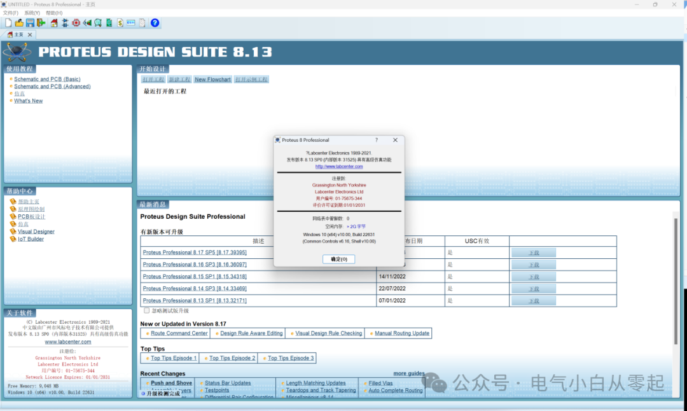Screen dimensions: 687x411
Task: Open Auto Complete Routing link
Action: coord(396,391)
